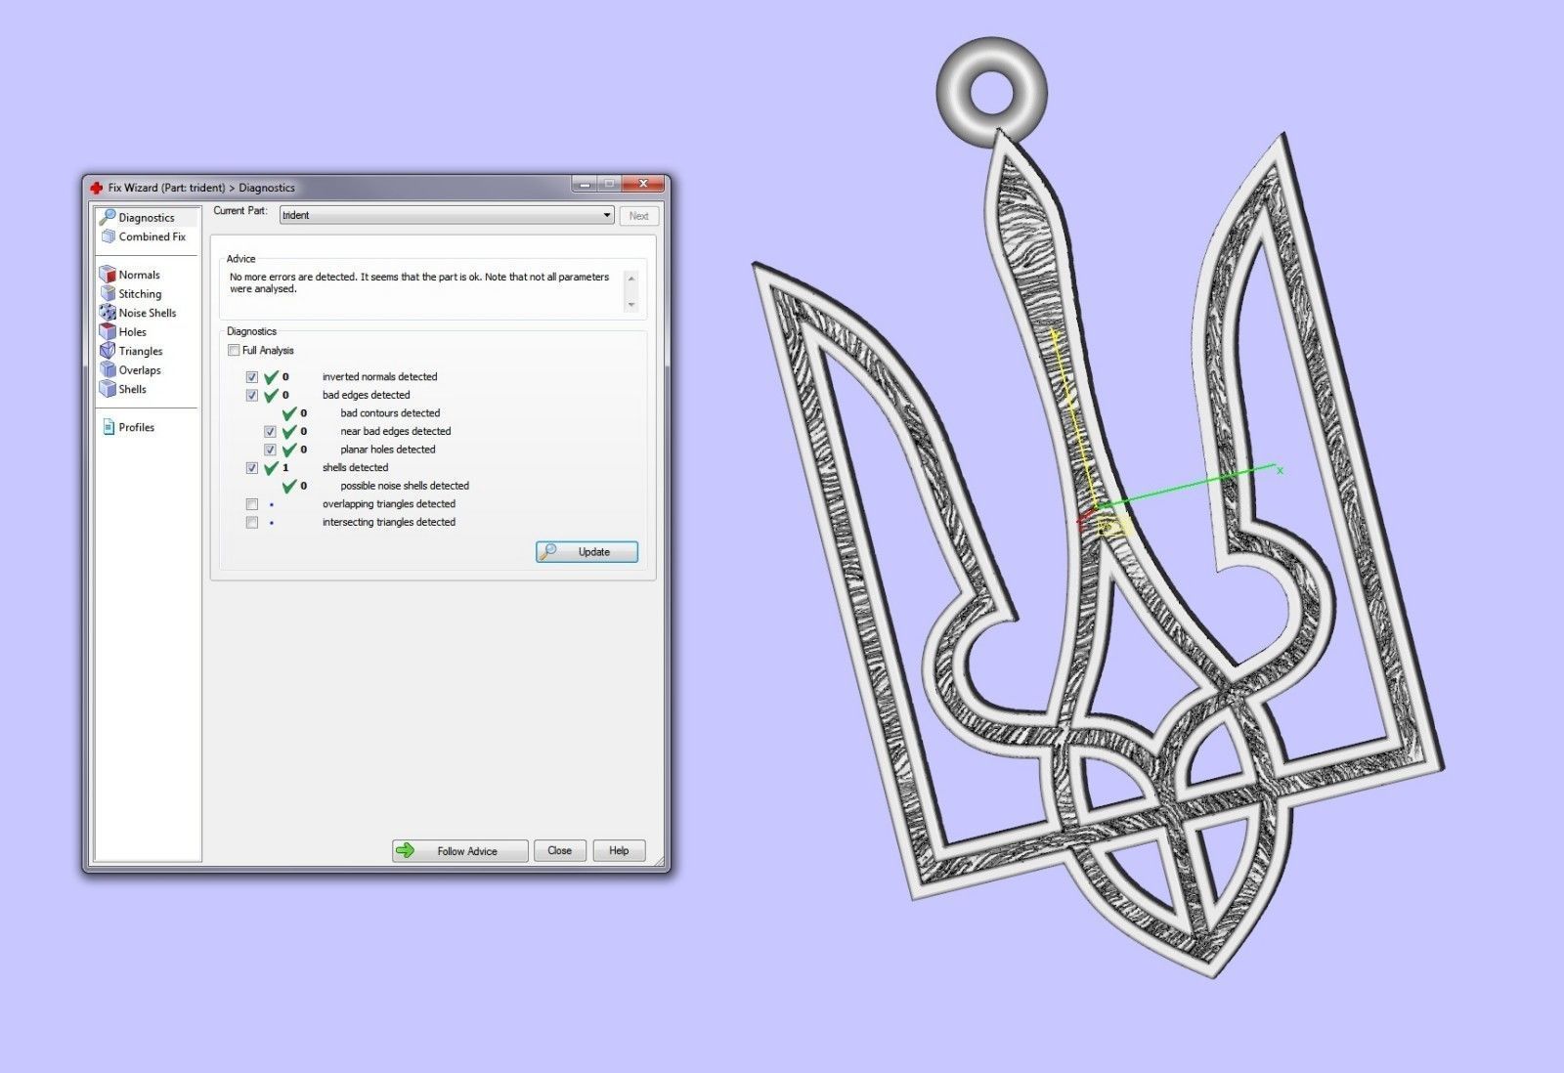The height and width of the screenshot is (1073, 1564).
Task: Go to the Normals fix step
Action: (130, 275)
